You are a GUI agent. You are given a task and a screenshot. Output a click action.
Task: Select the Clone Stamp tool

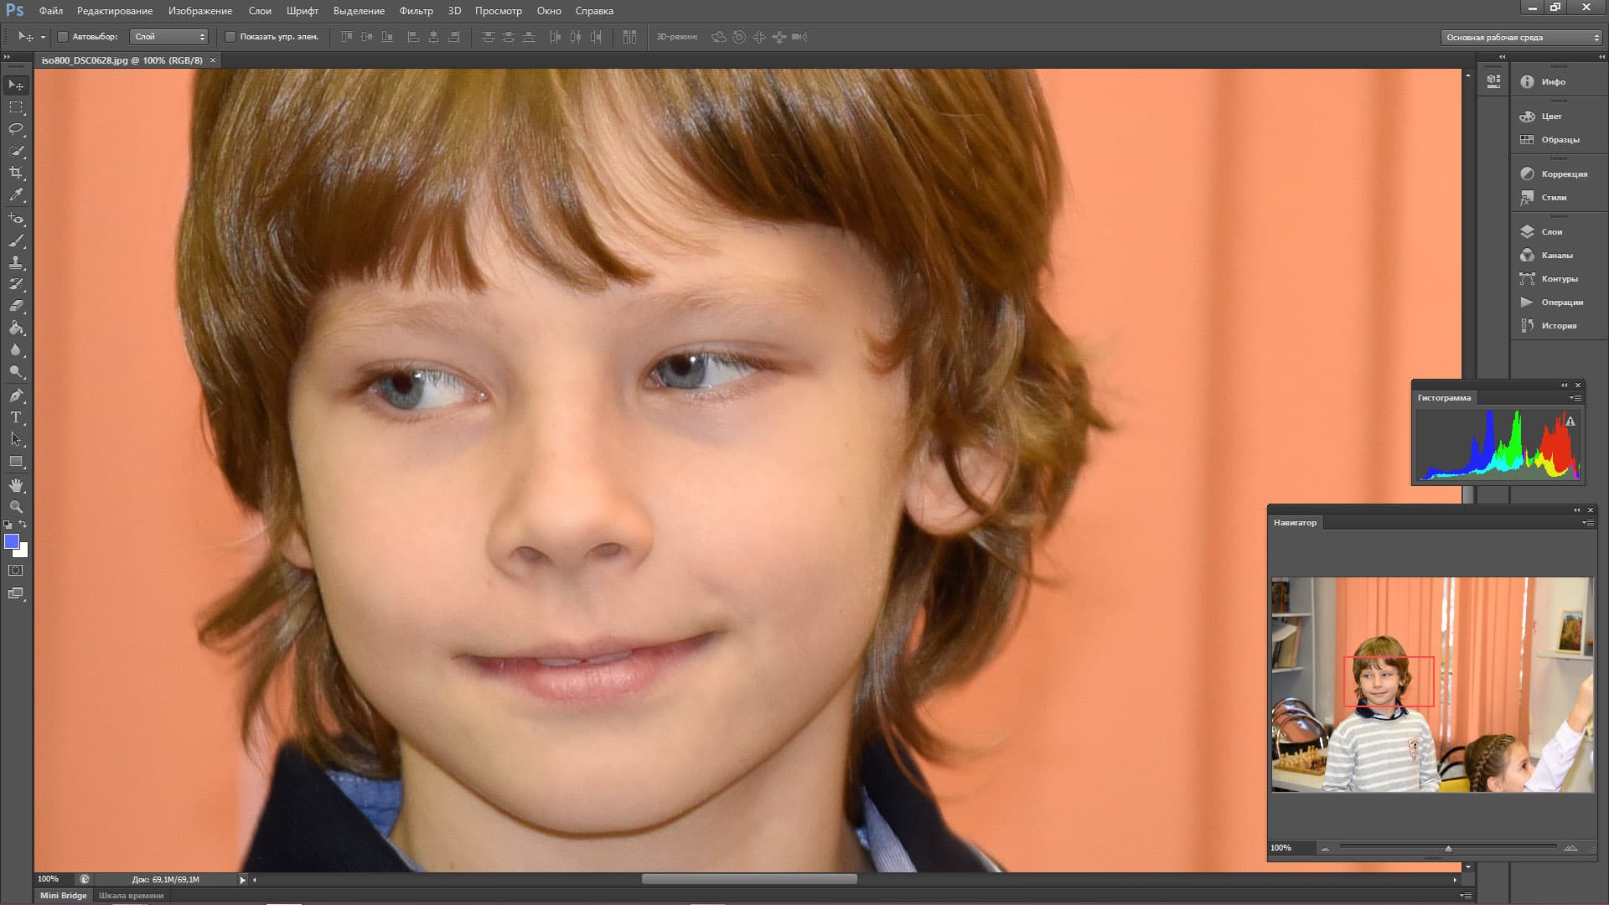16,262
